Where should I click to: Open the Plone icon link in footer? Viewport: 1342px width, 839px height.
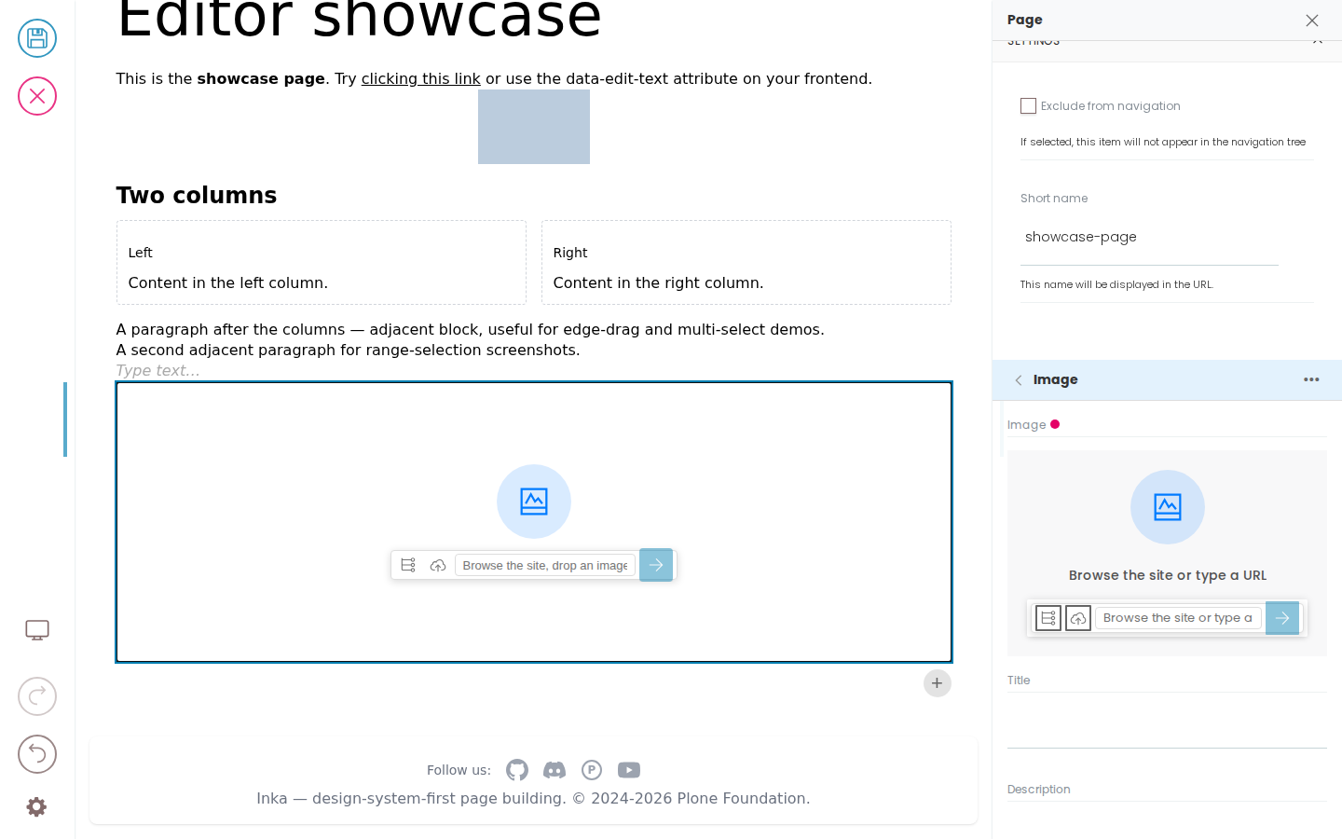pos(592,770)
